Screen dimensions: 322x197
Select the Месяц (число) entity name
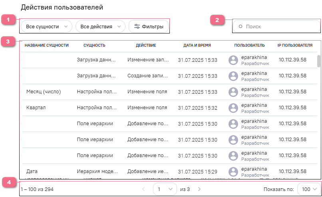pyautogui.click(x=43, y=92)
